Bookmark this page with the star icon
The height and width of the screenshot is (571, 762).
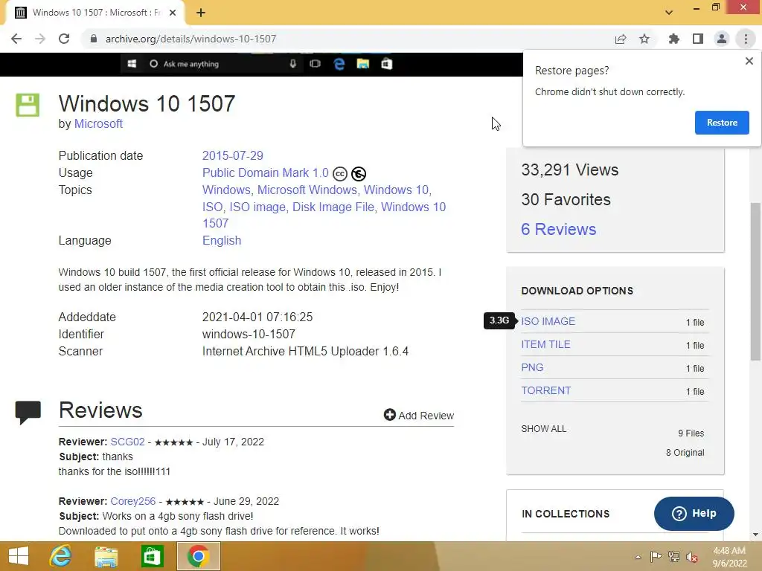pyautogui.click(x=644, y=39)
